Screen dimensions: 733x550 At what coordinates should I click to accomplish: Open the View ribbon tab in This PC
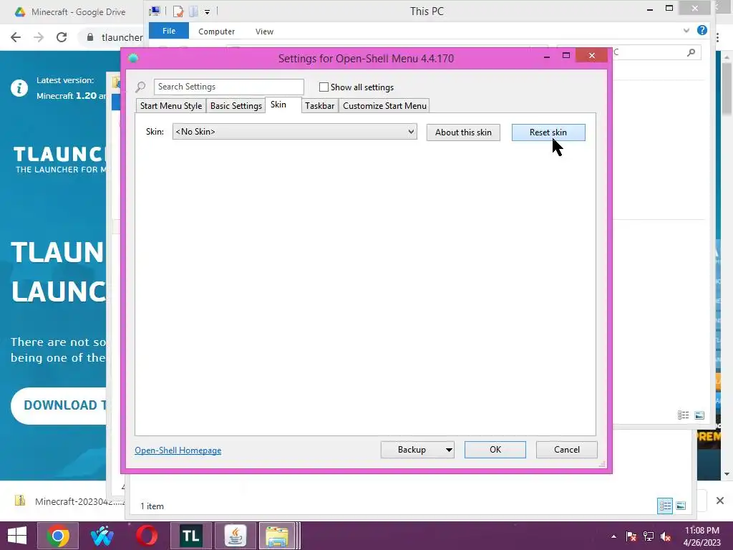(x=264, y=32)
